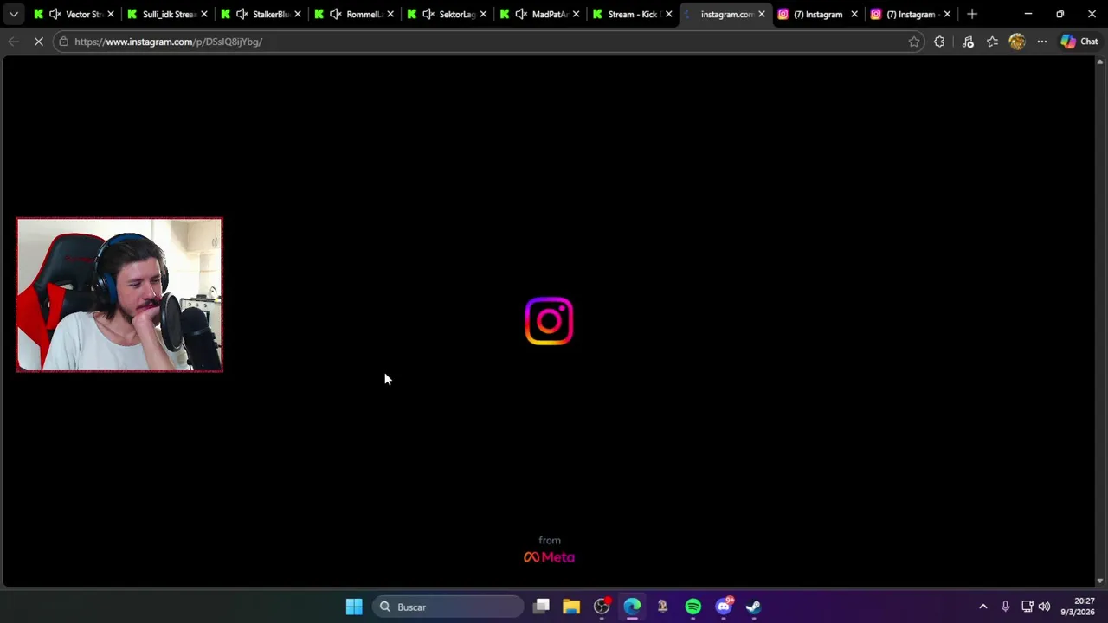The height and width of the screenshot is (623, 1108).
Task: Open the tab actions dropdown arrow
Action: coord(13,14)
